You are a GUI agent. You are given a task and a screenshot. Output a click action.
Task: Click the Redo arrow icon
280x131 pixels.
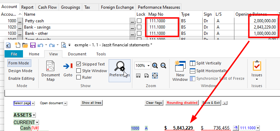pos(52,45)
